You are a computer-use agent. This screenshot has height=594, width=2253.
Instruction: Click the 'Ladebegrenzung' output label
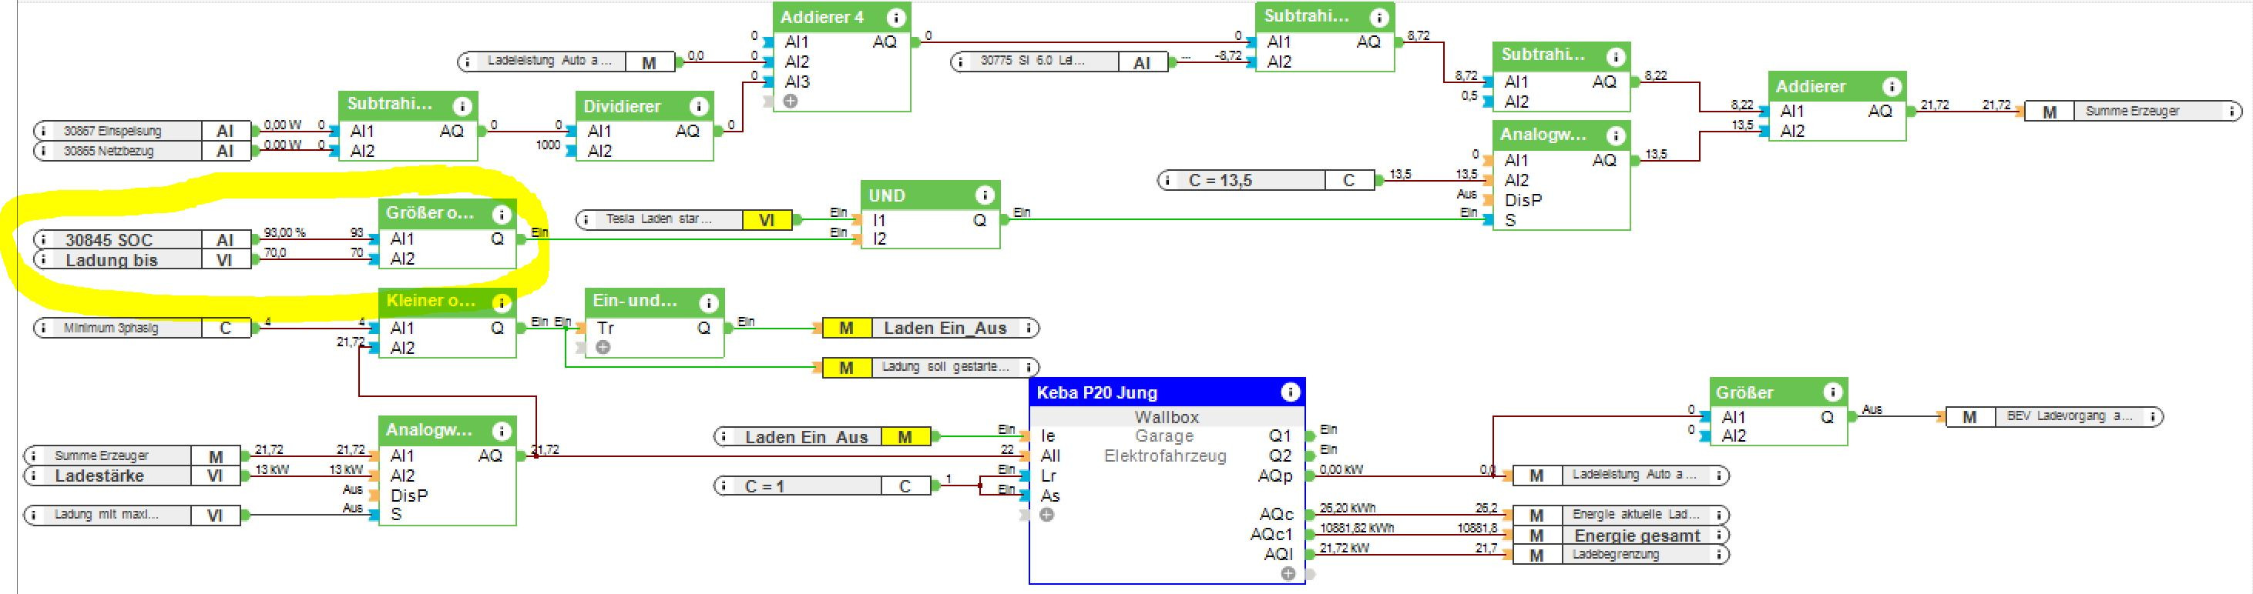click(1616, 555)
